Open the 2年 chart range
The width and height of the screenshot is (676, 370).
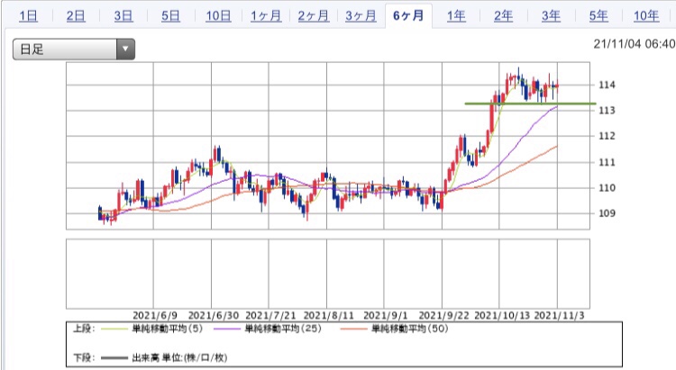[504, 16]
